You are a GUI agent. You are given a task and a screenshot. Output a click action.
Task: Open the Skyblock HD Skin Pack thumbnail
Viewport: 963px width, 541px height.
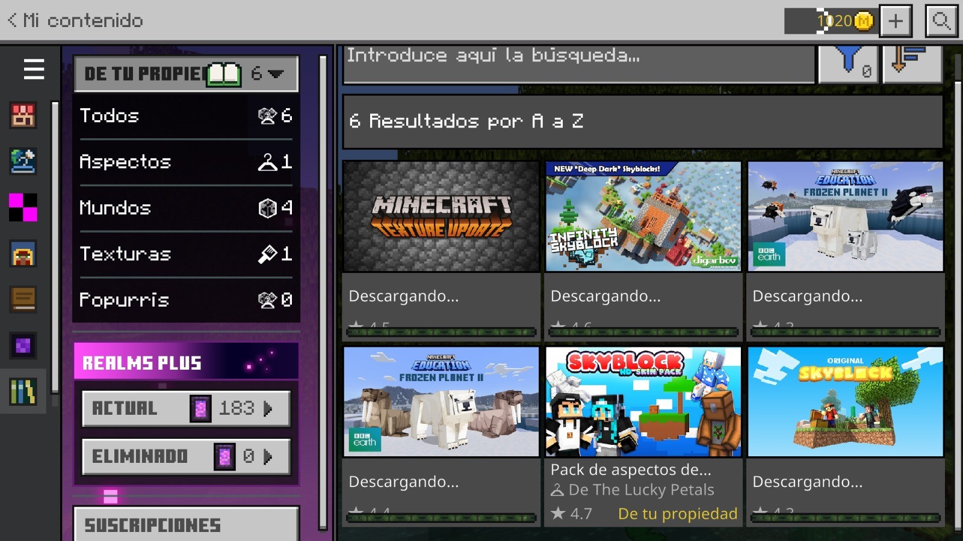(643, 402)
